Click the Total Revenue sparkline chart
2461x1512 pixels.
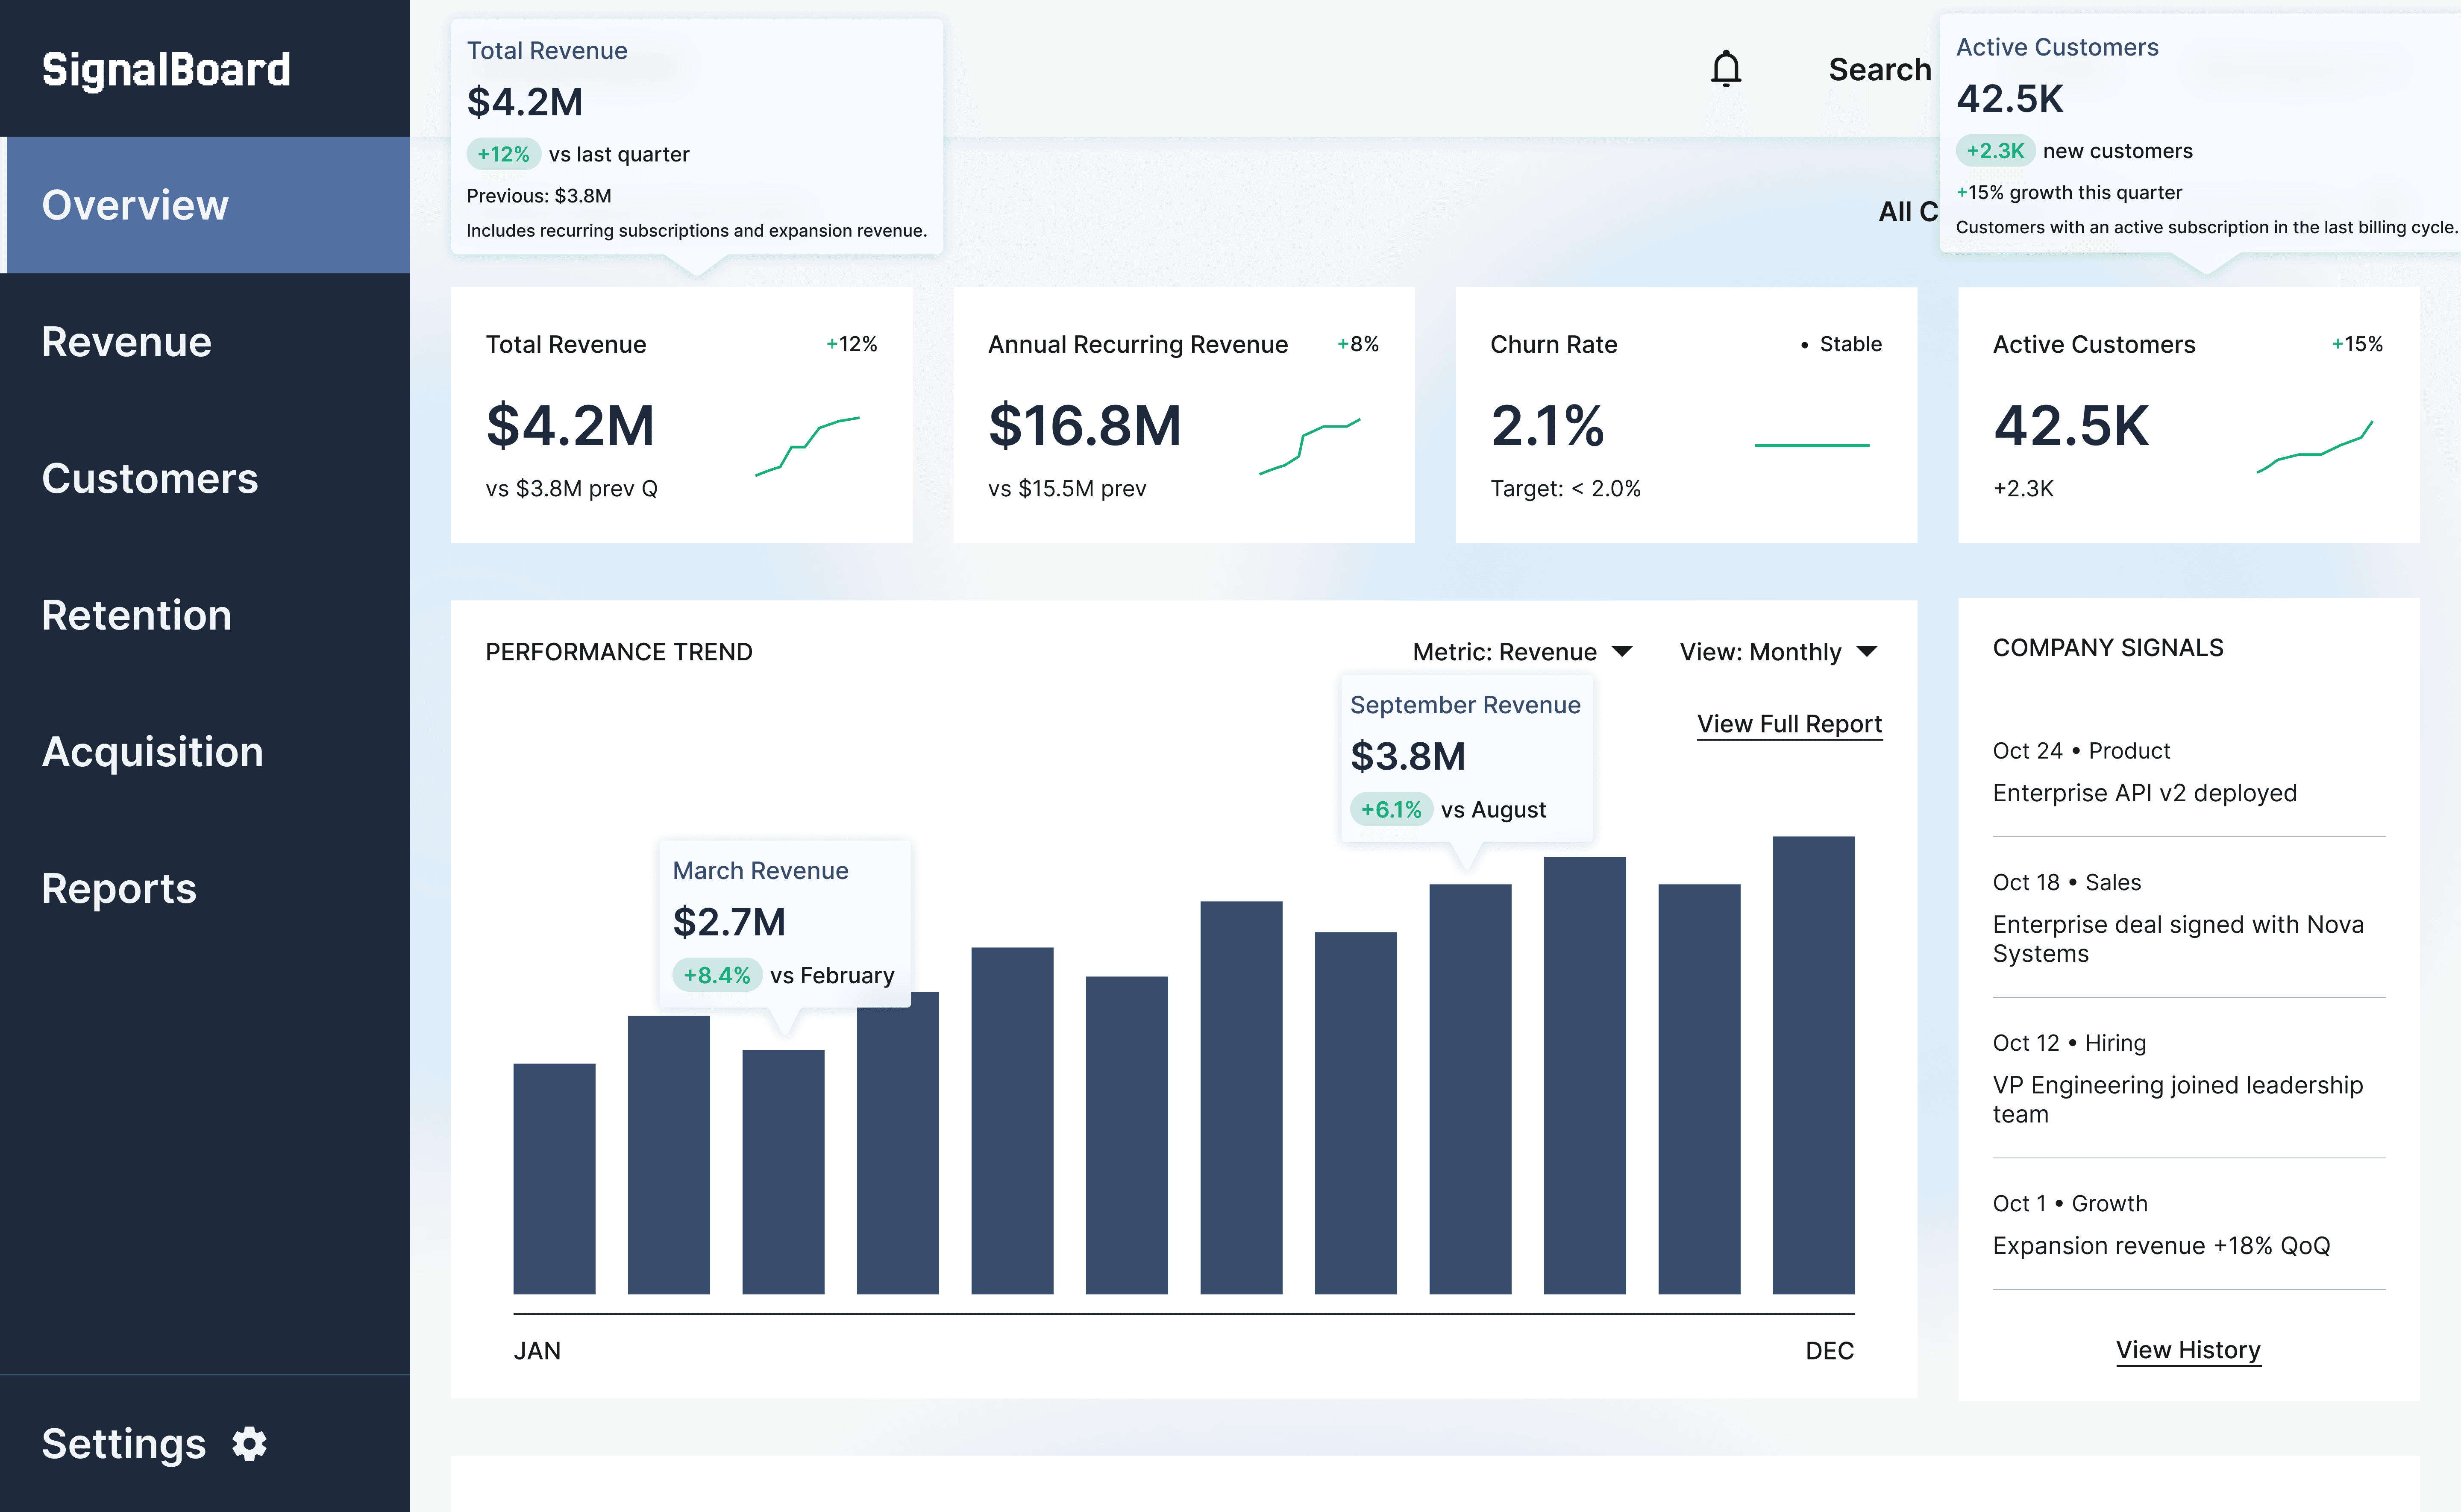(x=807, y=445)
